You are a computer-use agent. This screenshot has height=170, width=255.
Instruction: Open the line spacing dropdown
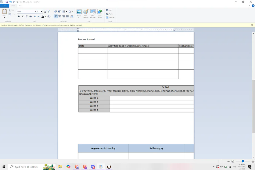click(71, 12)
